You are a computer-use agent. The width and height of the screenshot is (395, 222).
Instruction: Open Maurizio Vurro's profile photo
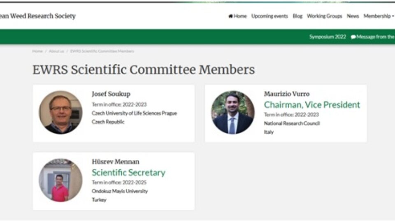coord(232,112)
